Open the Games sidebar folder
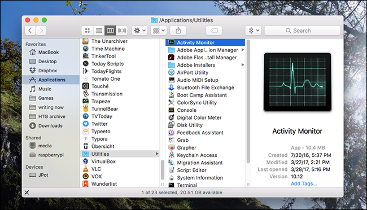 [x=46, y=98]
